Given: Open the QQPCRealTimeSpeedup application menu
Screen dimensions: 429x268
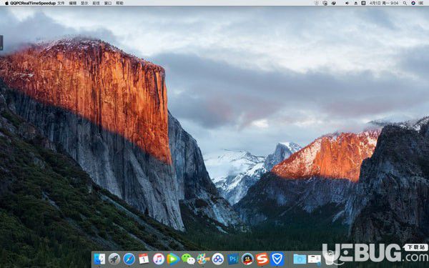Looking at the screenshot, I should click(33, 3).
